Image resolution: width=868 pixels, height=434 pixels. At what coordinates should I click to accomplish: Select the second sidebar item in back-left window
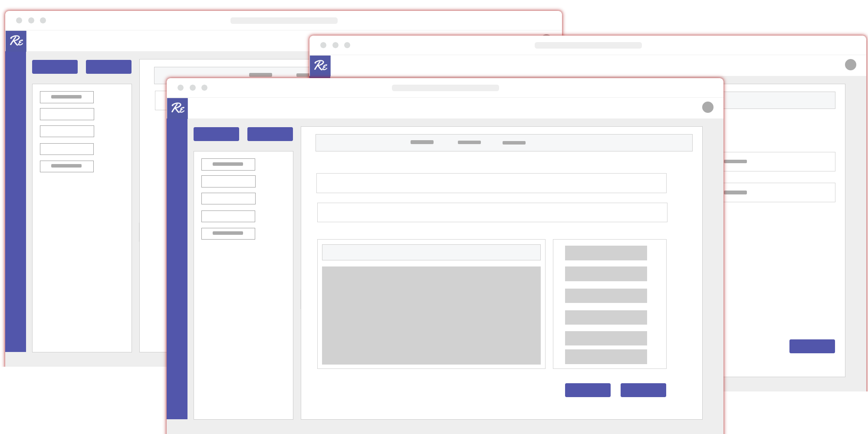point(67,114)
